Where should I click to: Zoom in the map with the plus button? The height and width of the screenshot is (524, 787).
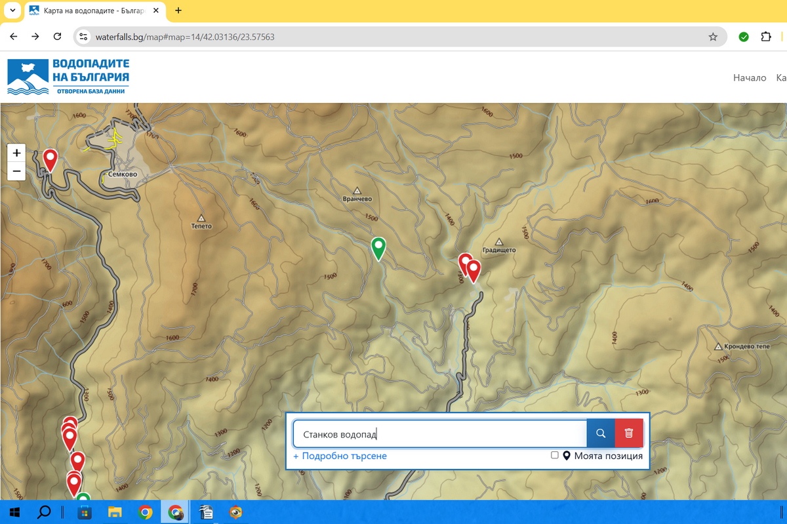17,153
